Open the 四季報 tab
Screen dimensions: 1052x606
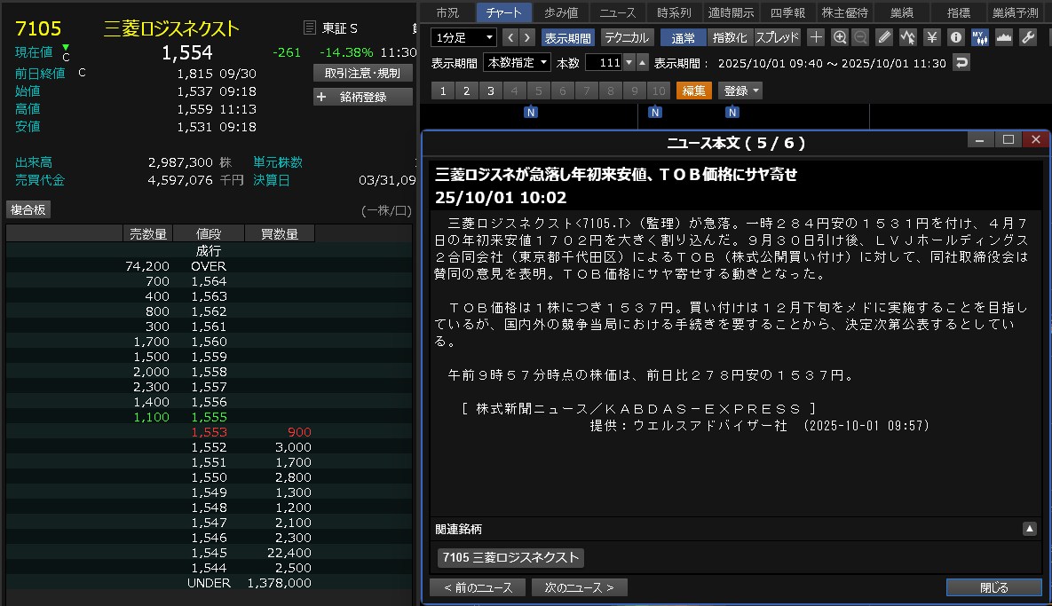tap(787, 12)
